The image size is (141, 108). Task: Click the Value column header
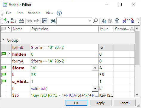pyautogui.click(x=106, y=29)
